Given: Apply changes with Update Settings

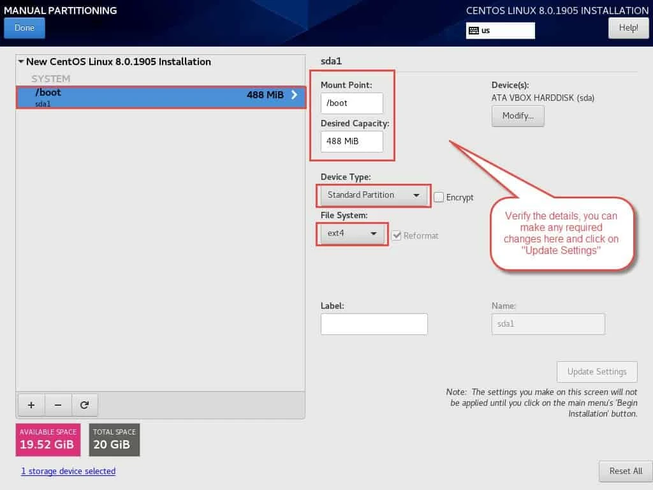Looking at the screenshot, I should (597, 371).
